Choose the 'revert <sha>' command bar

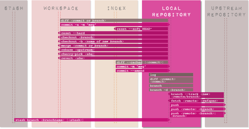coord(114,58)
